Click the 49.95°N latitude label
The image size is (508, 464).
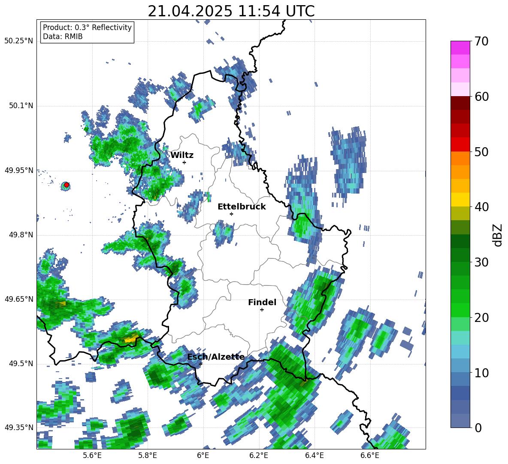19,170
